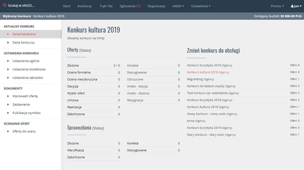Click Skorygowane under Sprawozdania statuses
This screenshot has width=304, height=170.
(153, 150)
